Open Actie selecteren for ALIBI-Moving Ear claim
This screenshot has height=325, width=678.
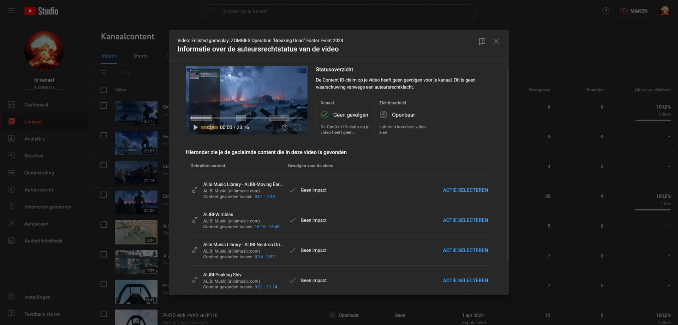pyautogui.click(x=465, y=190)
